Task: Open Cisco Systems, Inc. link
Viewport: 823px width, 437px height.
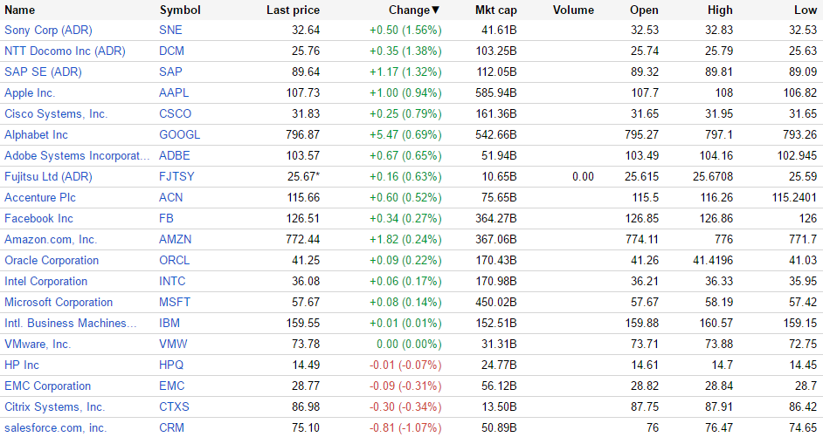Action: point(56,113)
